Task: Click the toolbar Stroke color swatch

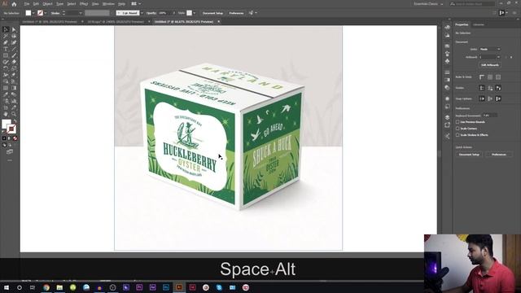Action: (11, 129)
